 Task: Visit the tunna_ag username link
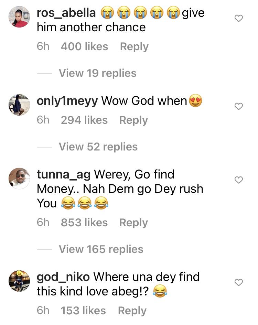point(64,175)
